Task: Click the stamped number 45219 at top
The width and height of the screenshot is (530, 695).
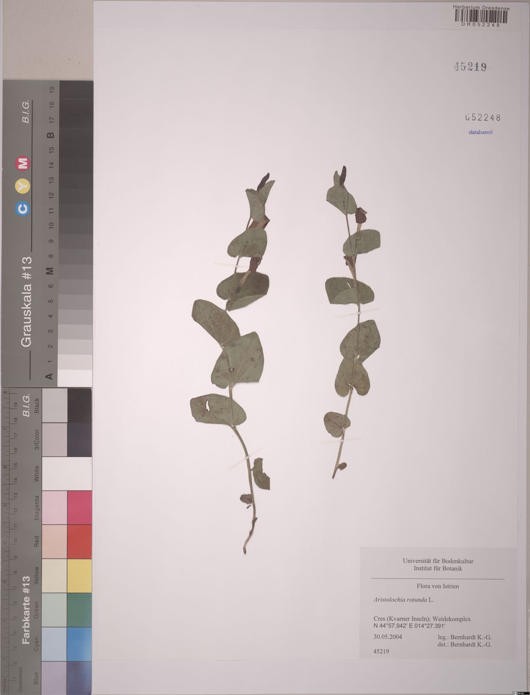Action: pyautogui.click(x=470, y=67)
